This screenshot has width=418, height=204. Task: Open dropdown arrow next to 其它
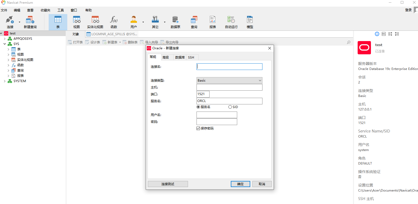point(165,22)
